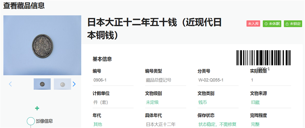This screenshot has height=128, width=305.
Task: Click the clock icon in 未休眠 tag
Action: 266,24
